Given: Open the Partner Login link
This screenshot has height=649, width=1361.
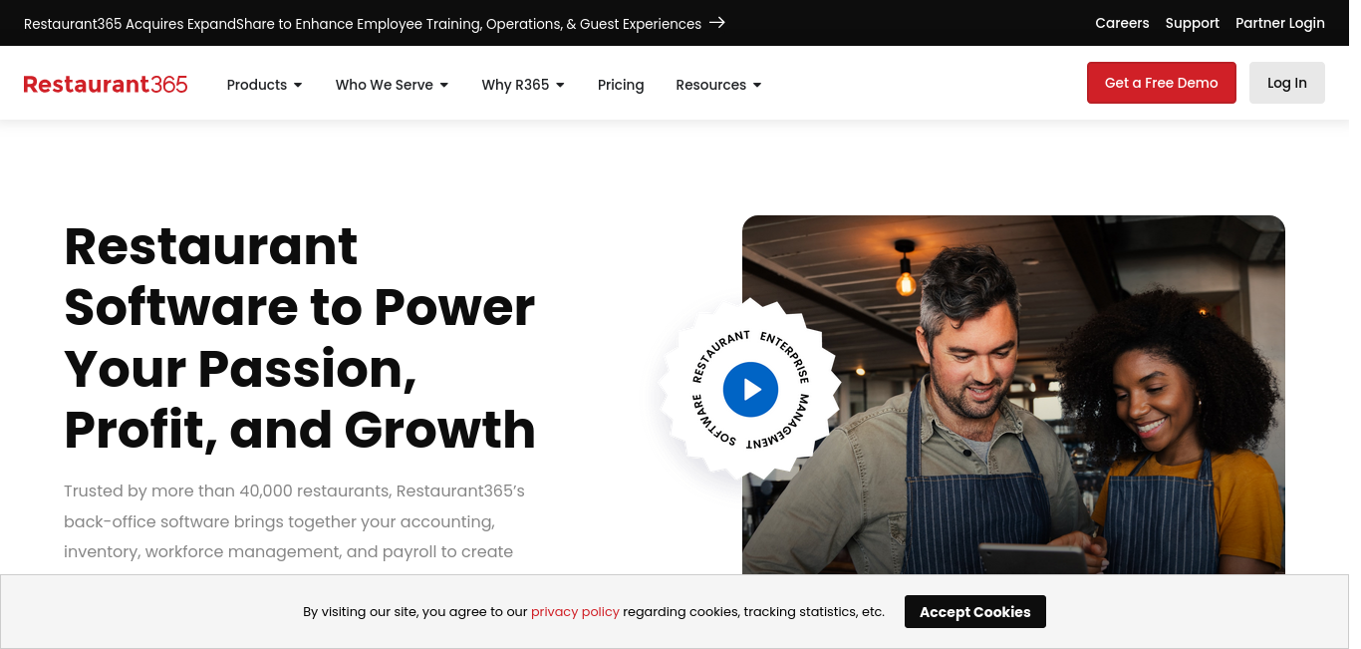Looking at the screenshot, I should 1280,23.
